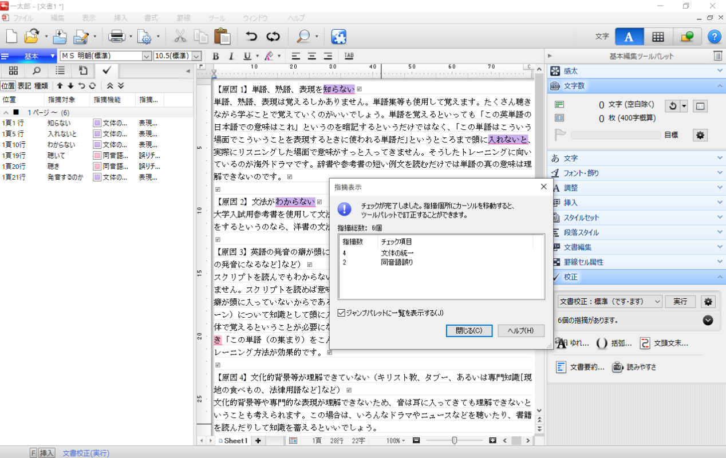Open the blue puzzle-piece add-in icon
Image resolution: width=726 pixels, height=458 pixels.
(x=338, y=36)
